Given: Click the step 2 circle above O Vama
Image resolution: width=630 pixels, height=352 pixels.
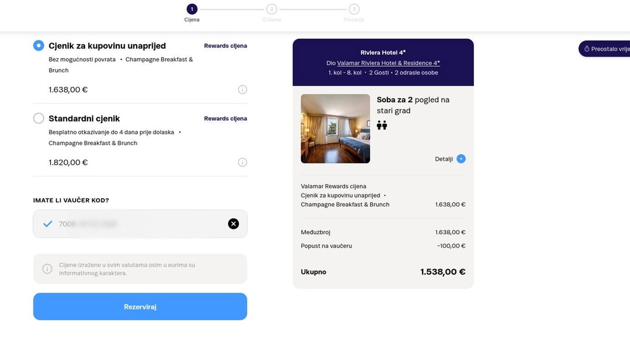Looking at the screenshot, I should pos(271,8).
